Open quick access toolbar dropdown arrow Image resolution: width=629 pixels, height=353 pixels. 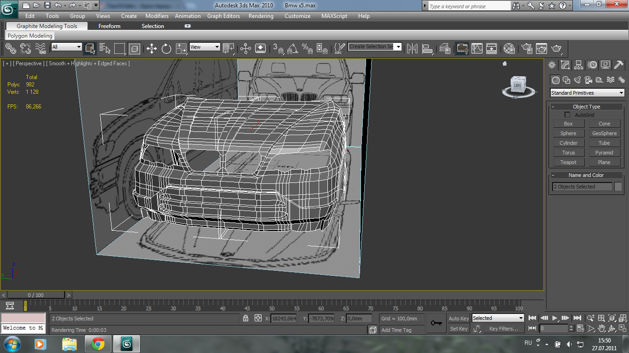tap(96, 6)
